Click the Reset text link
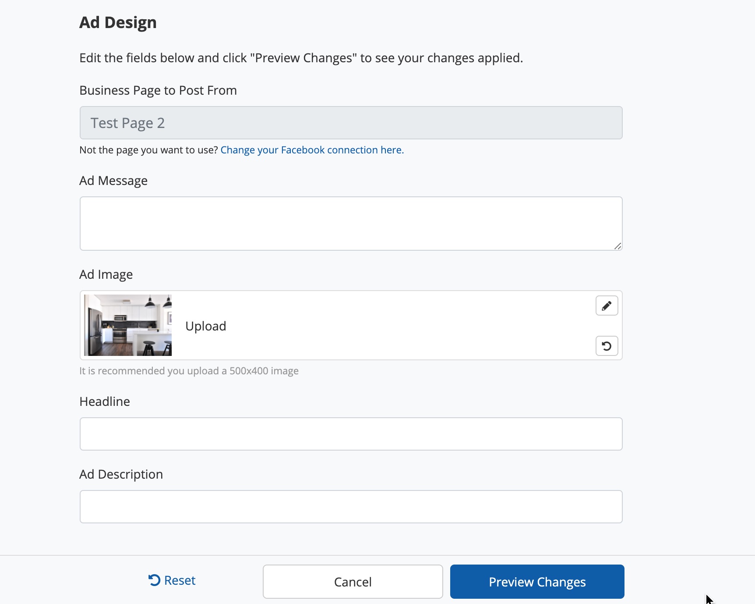755x604 pixels. point(180,580)
